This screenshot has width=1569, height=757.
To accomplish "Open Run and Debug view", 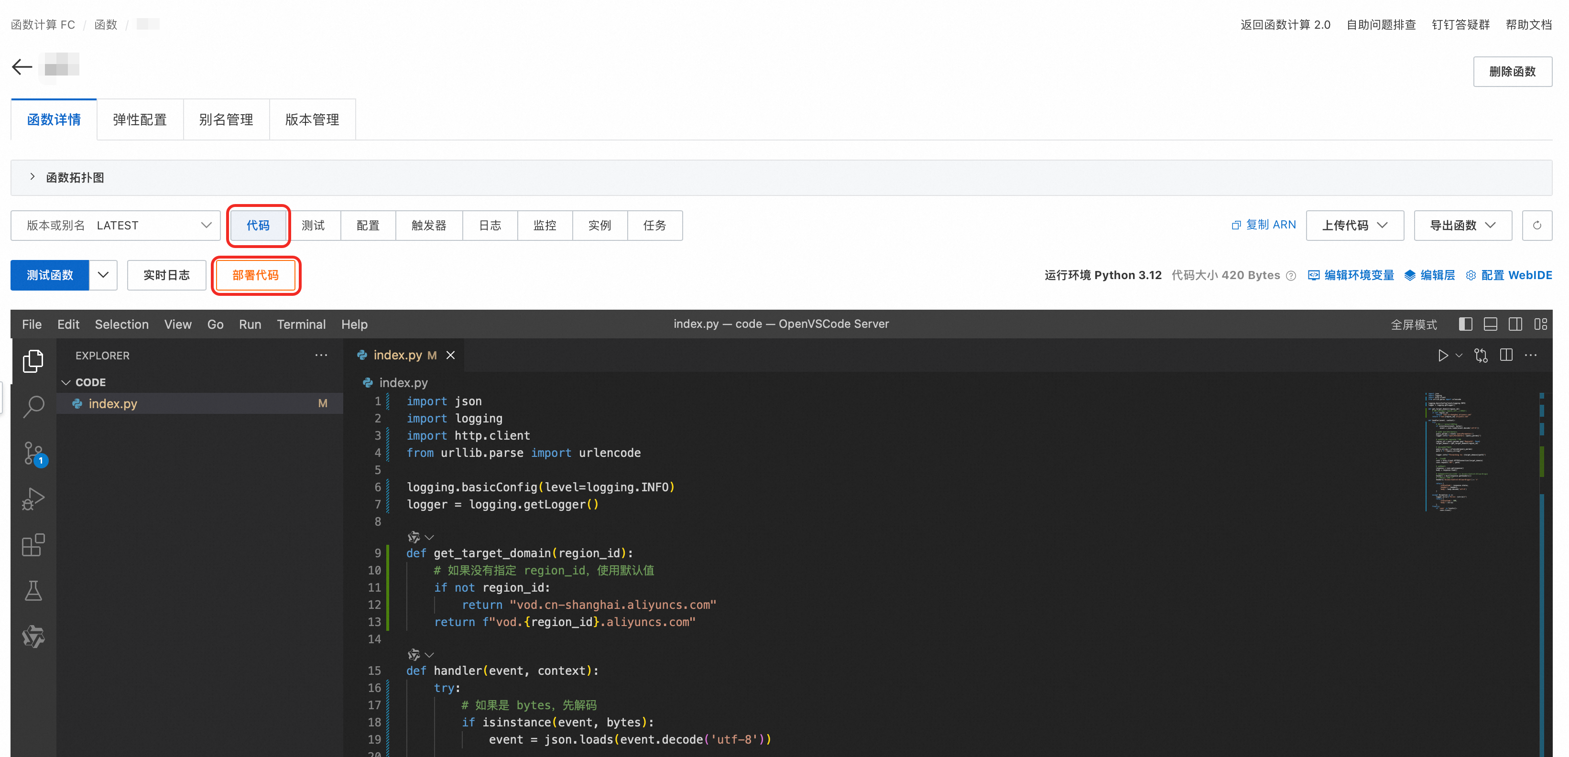I will pyautogui.click(x=33, y=499).
